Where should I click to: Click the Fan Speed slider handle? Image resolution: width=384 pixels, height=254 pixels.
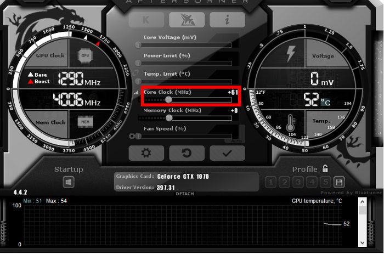point(138,136)
